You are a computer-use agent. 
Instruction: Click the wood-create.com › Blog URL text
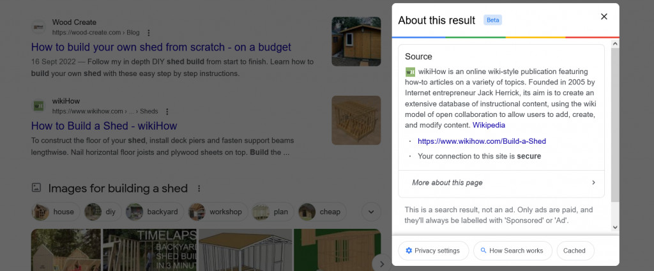(96, 33)
